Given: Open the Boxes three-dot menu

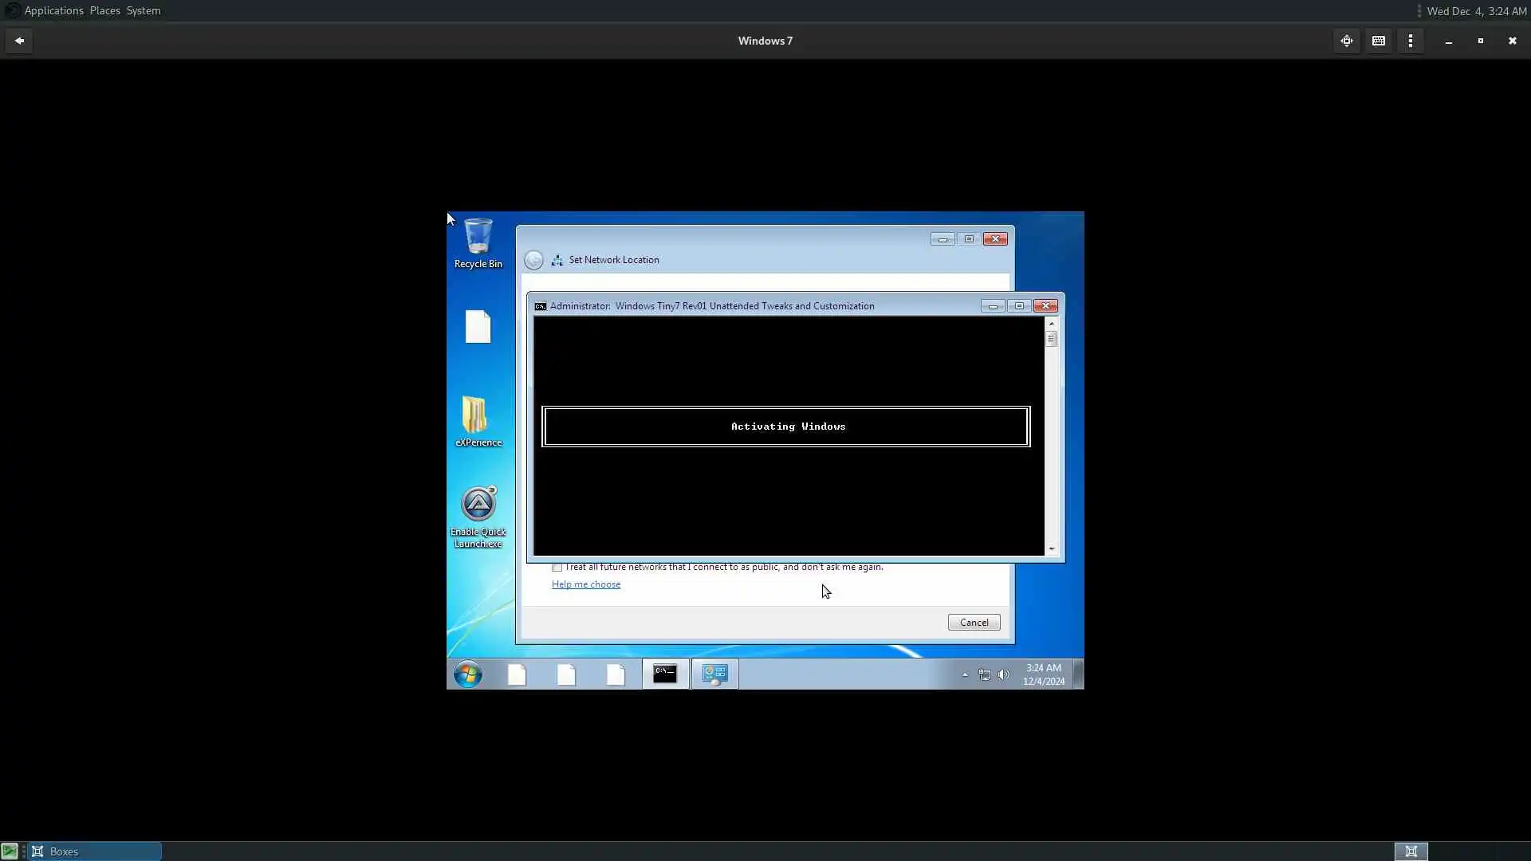Looking at the screenshot, I should tap(1411, 41).
